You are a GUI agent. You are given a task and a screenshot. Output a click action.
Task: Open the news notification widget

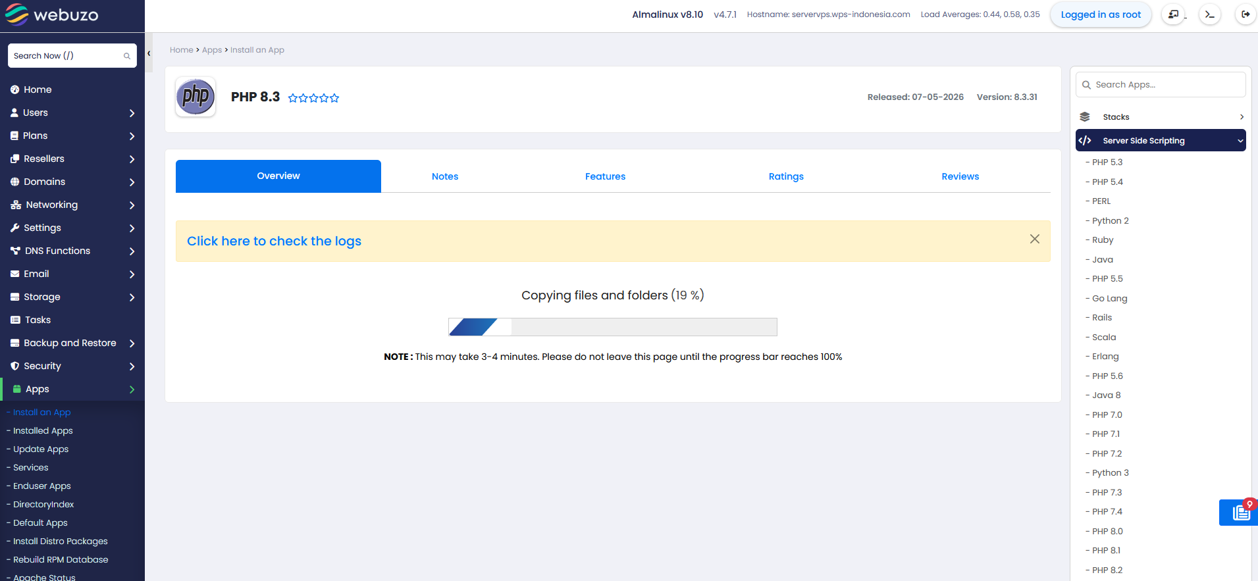click(x=1239, y=513)
